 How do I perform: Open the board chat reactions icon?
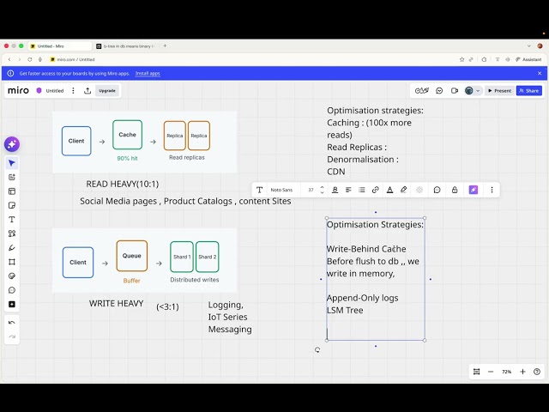click(439, 91)
